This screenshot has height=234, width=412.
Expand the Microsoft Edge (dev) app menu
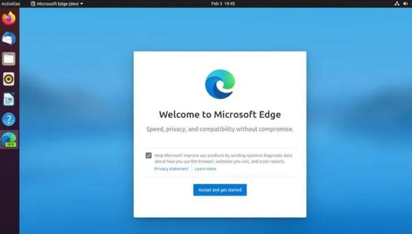pos(57,3)
